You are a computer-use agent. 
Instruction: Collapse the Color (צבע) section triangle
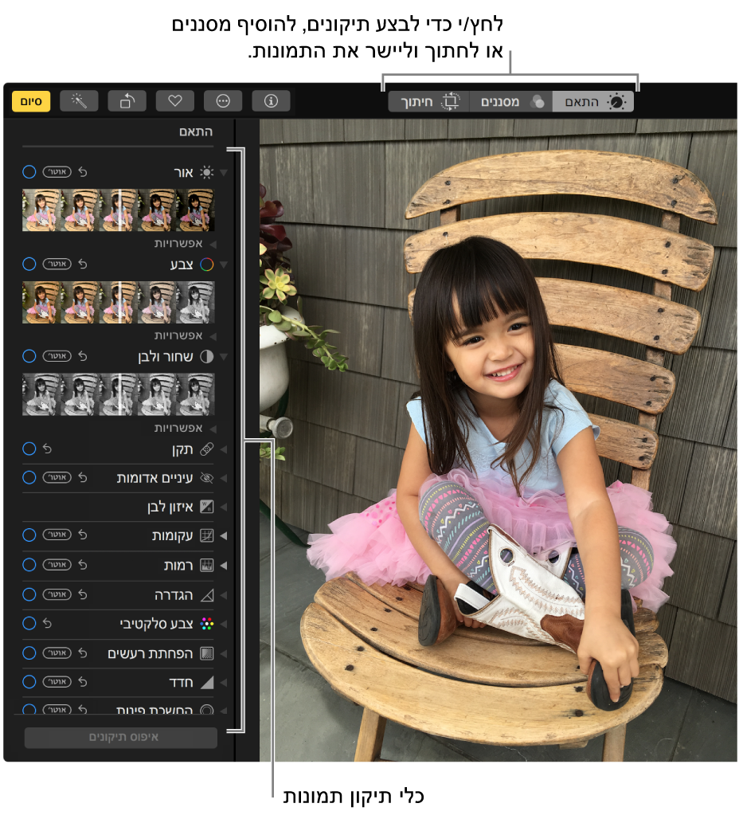(x=224, y=265)
